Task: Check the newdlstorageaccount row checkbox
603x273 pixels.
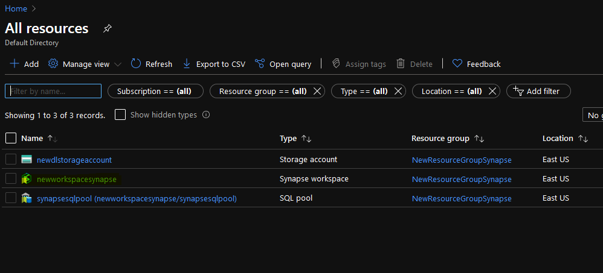Action: point(11,159)
